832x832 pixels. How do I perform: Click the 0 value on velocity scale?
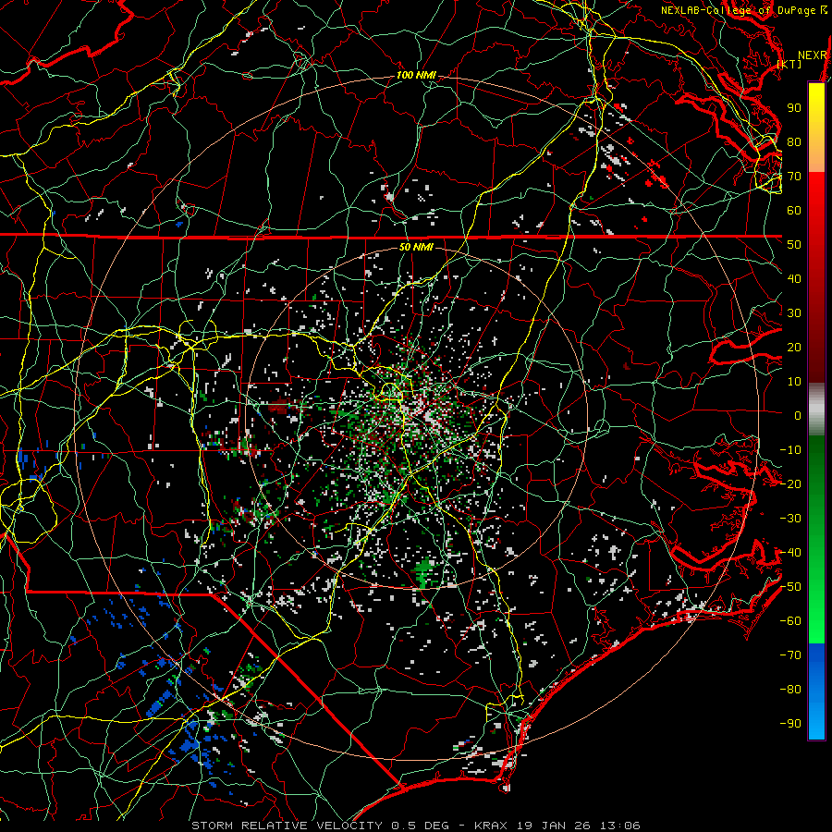798,416
